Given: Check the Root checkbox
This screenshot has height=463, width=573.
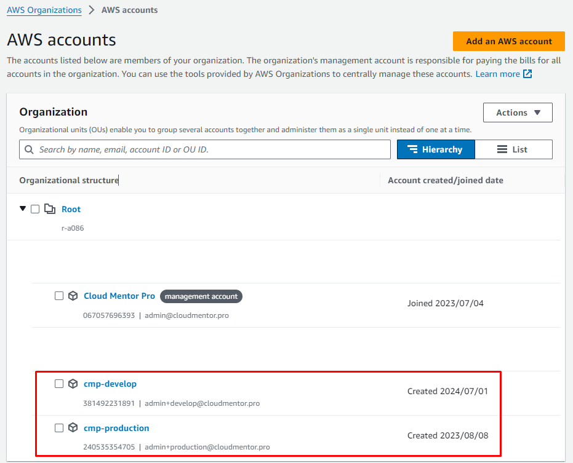Looking at the screenshot, I should (x=35, y=209).
